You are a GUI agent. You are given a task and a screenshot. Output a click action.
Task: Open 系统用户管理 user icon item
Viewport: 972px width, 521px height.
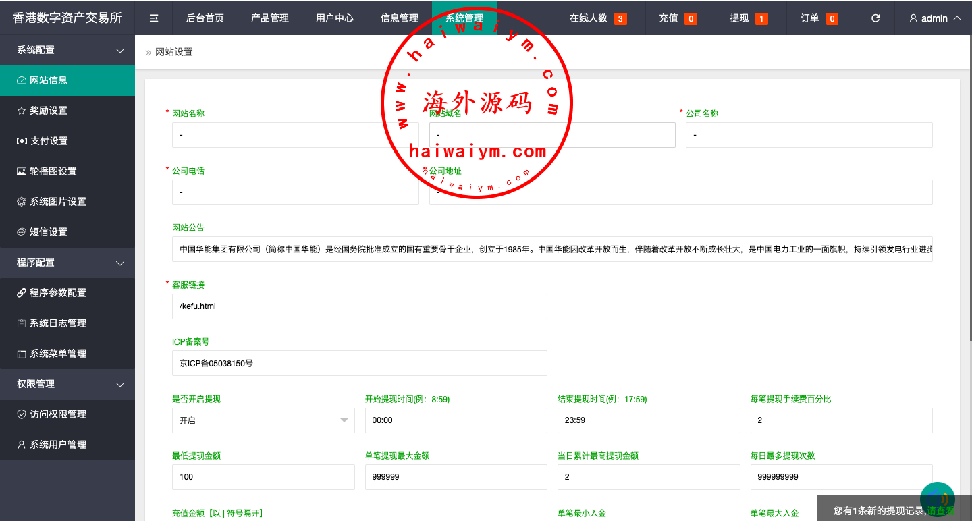57,445
